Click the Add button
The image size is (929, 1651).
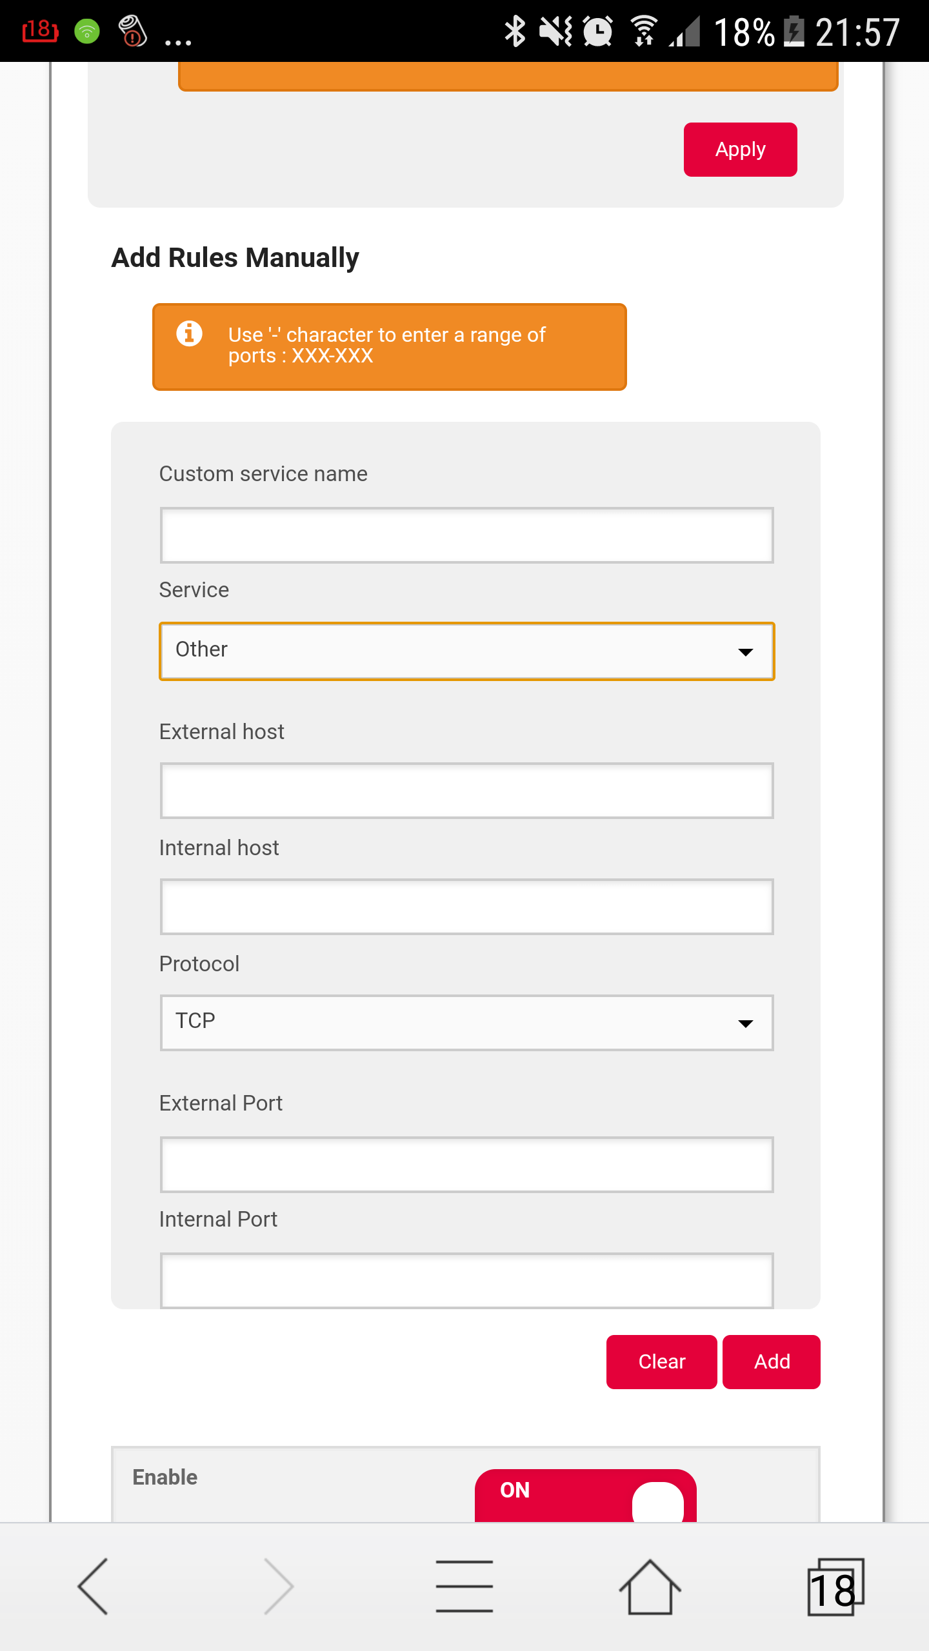tap(772, 1361)
